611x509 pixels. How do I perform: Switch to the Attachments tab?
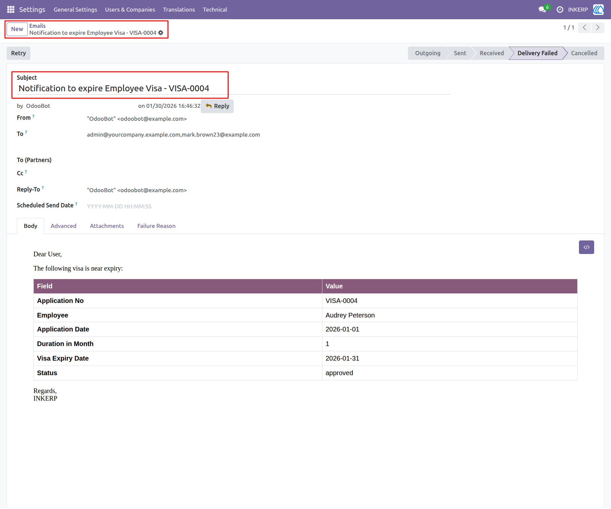(x=107, y=226)
